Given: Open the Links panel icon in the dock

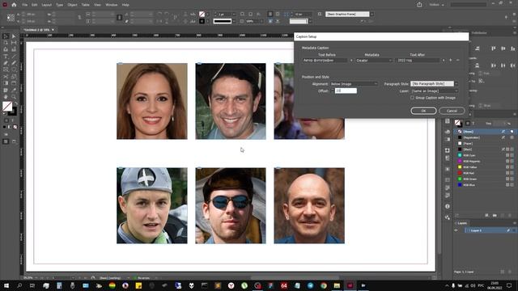Looking at the screenshot, I should point(448,217).
